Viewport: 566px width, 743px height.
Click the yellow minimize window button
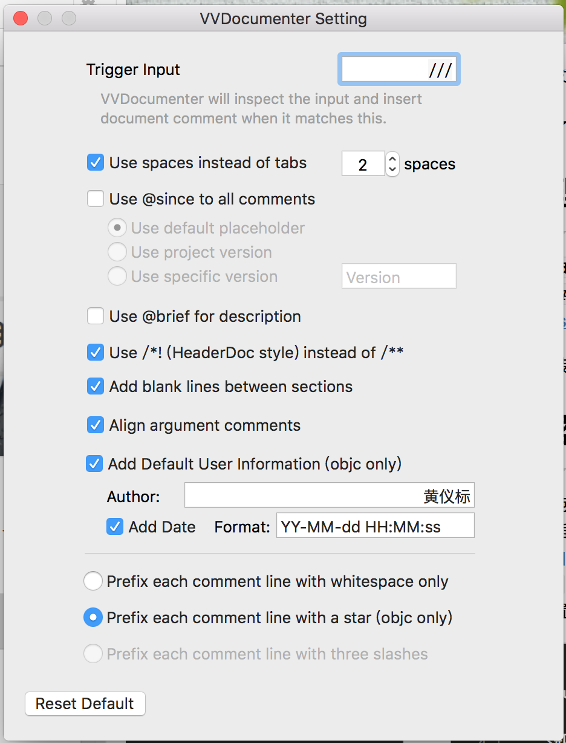coord(45,19)
